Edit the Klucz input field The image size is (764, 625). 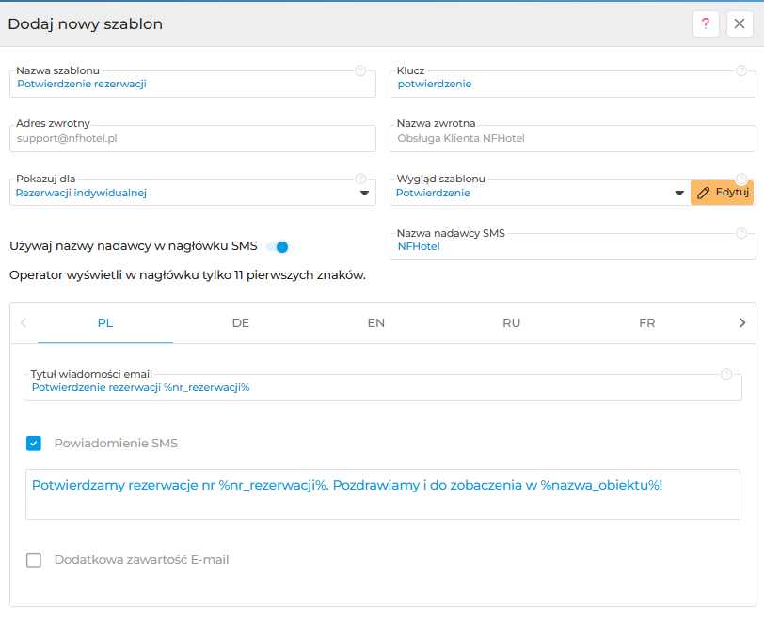pyautogui.click(x=573, y=85)
